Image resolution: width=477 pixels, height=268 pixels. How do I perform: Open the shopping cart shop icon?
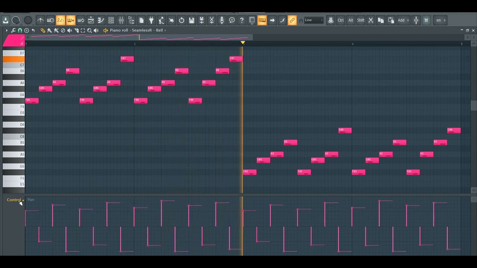[x=426, y=20]
